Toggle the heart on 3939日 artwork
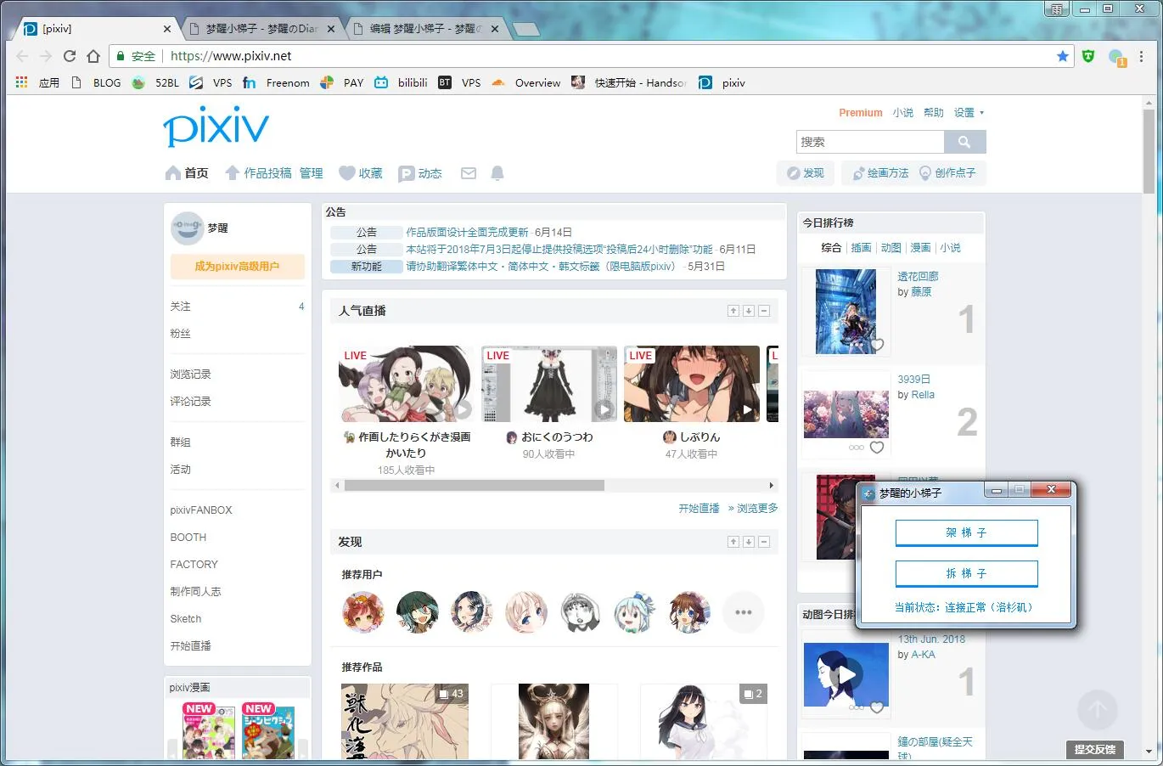The width and height of the screenshot is (1163, 766). coord(875,448)
